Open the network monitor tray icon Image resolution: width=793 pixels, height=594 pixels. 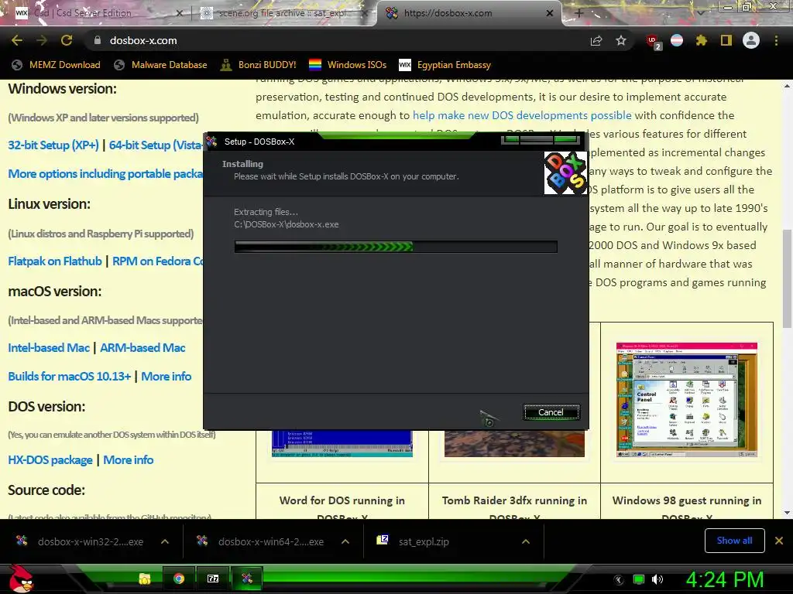[x=639, y=579]
